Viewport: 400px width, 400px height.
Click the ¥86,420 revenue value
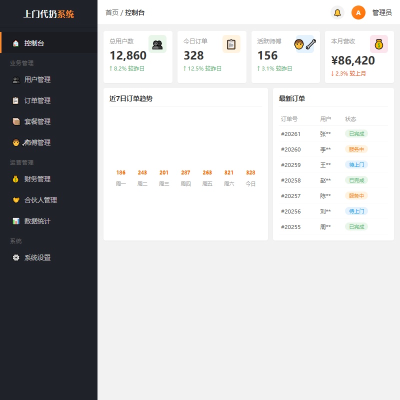coord(353,60)
